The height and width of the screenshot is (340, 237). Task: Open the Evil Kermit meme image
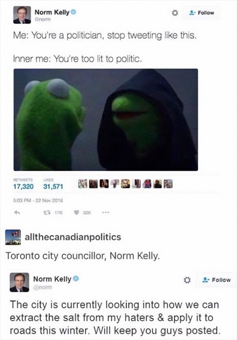pos(106,120)
